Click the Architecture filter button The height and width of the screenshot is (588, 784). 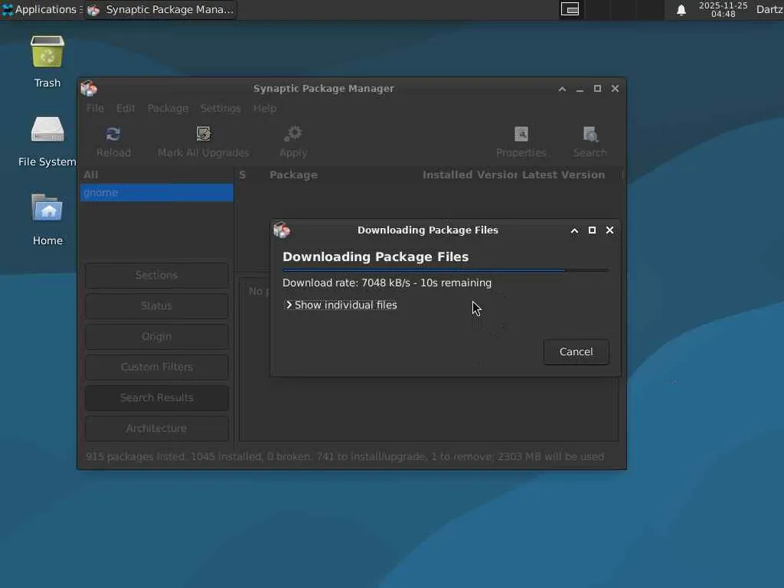point(156,428)
